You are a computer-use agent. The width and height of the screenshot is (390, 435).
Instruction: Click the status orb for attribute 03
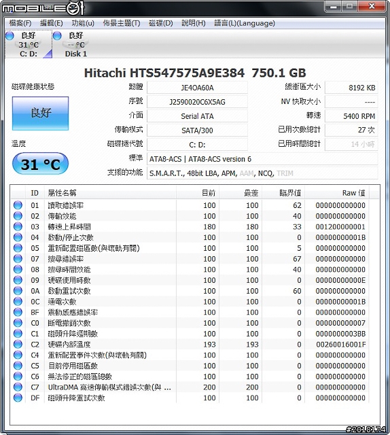click(x=18, y=226)
